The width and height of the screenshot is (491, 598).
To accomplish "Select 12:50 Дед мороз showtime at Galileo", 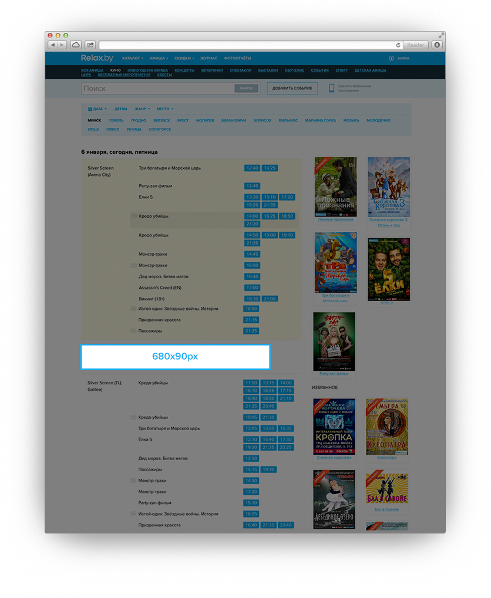I will (251, 458).
